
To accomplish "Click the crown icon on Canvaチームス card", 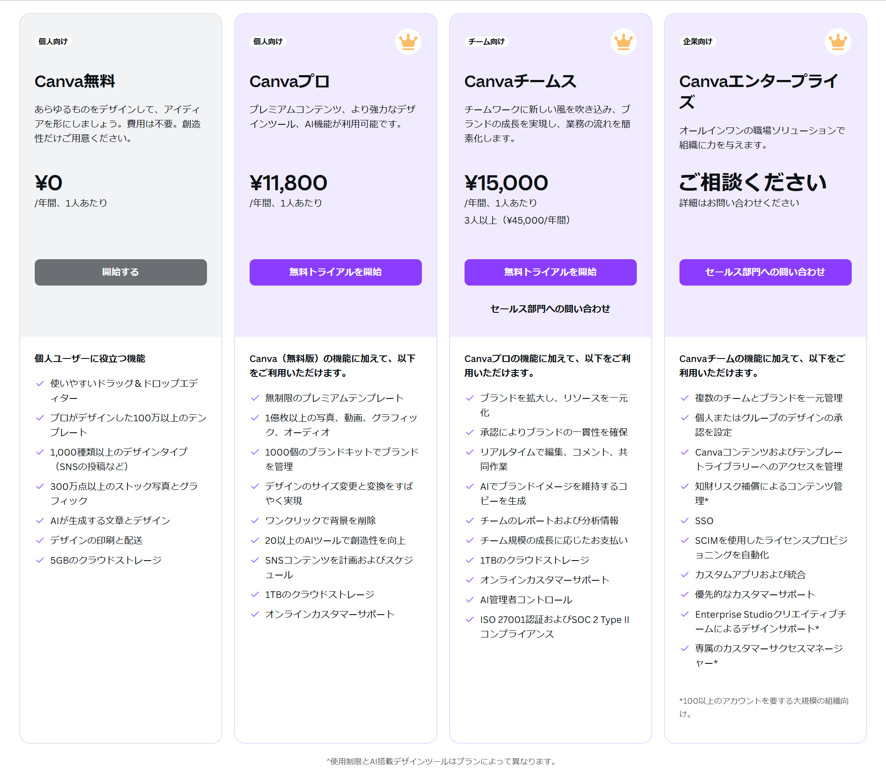I will [x=623, y=42].
